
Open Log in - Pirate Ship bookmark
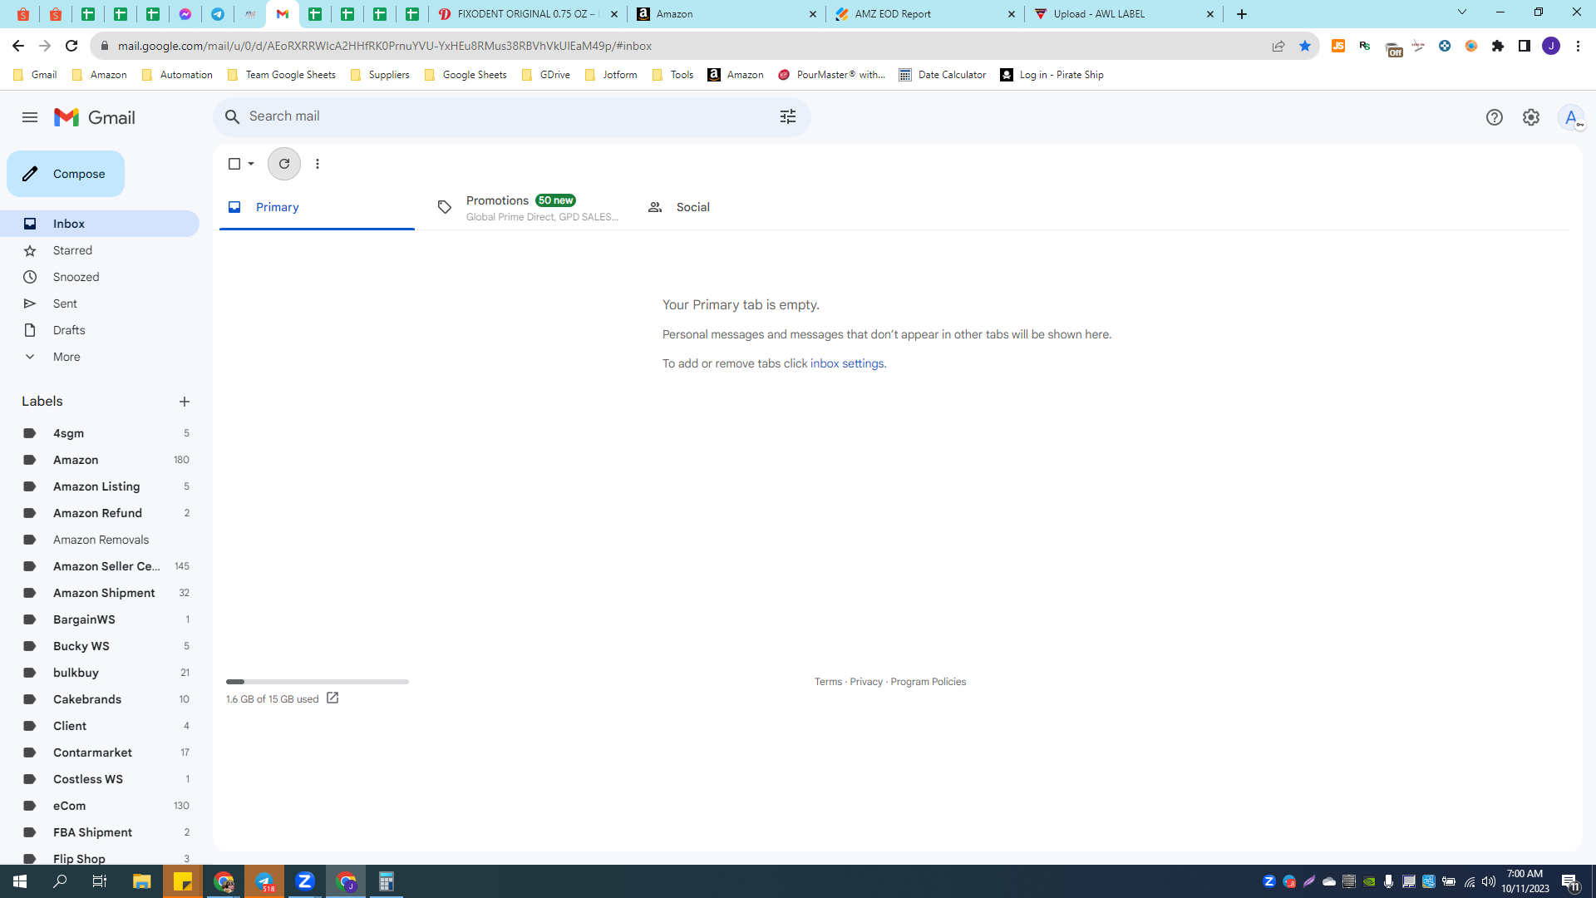(x=1052, y=75)
